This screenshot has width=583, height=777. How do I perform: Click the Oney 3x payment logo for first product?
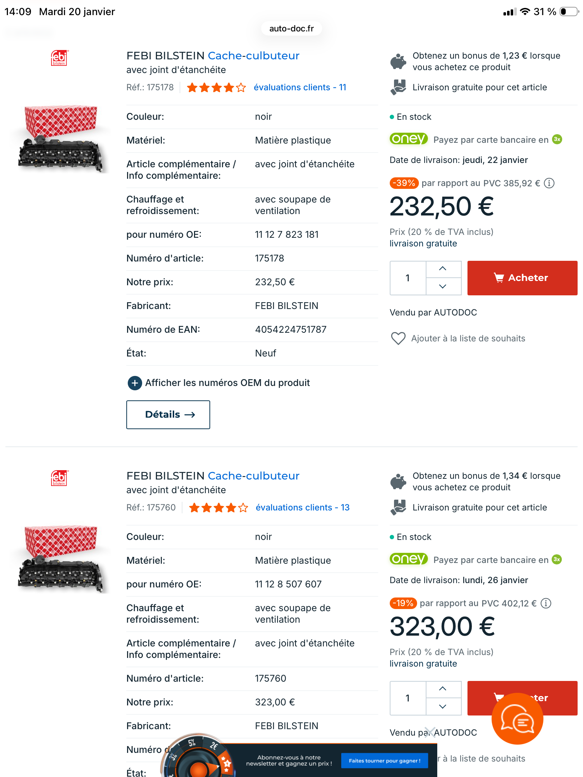click(408, 139)
